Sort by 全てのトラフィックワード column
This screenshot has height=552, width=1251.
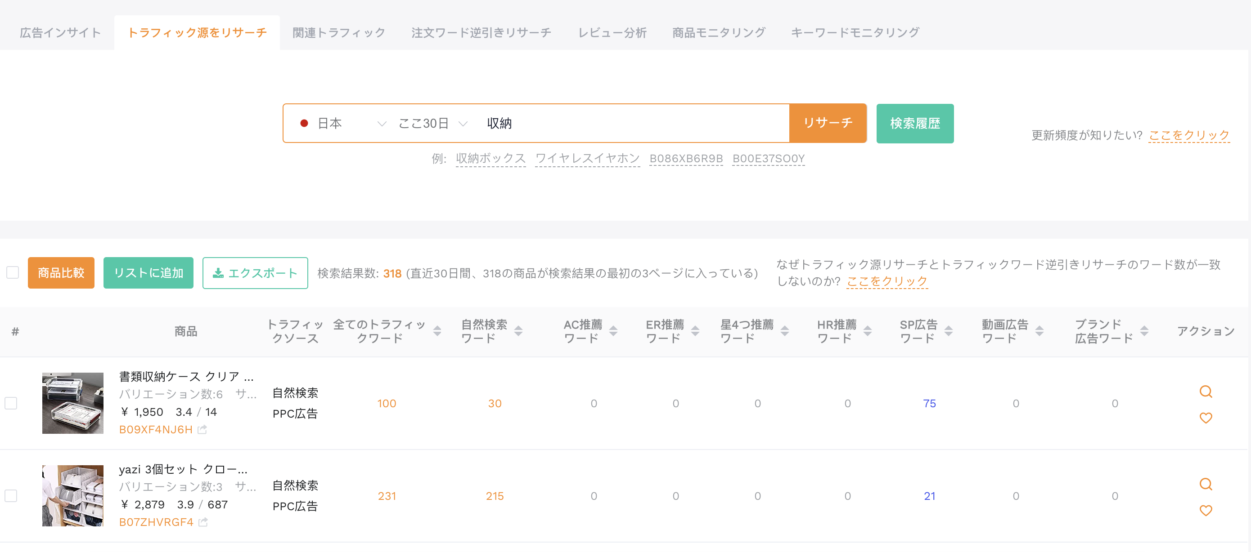coord(437,331)
